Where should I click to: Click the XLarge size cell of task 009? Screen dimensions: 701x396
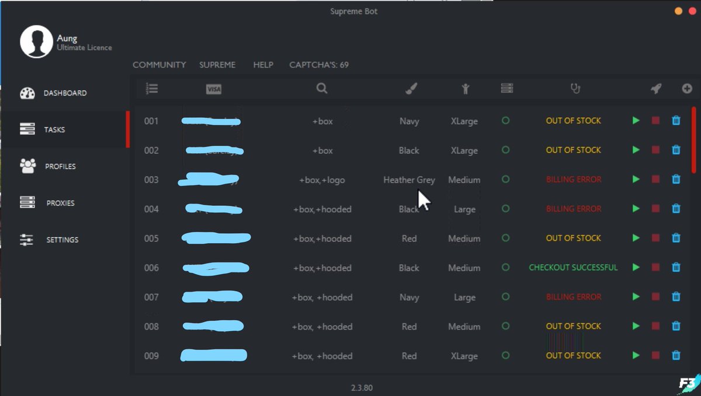point(464,356)
